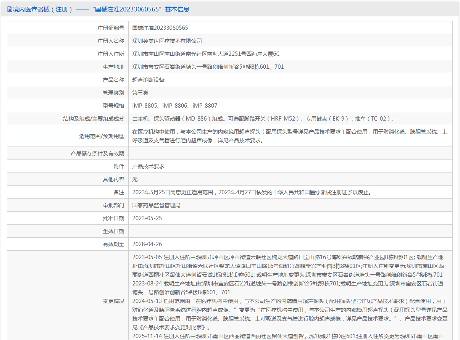Select the attachment value 产品技术要求
The height and width of the screenshot is (340, 460).
[148, 166]
